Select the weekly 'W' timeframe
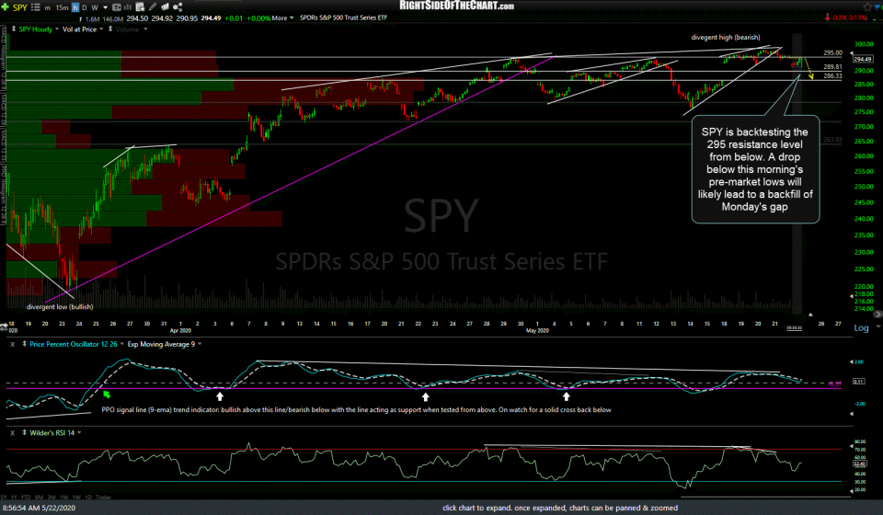The width and height of the screenshot is (883, 515). tap(95, 7)
